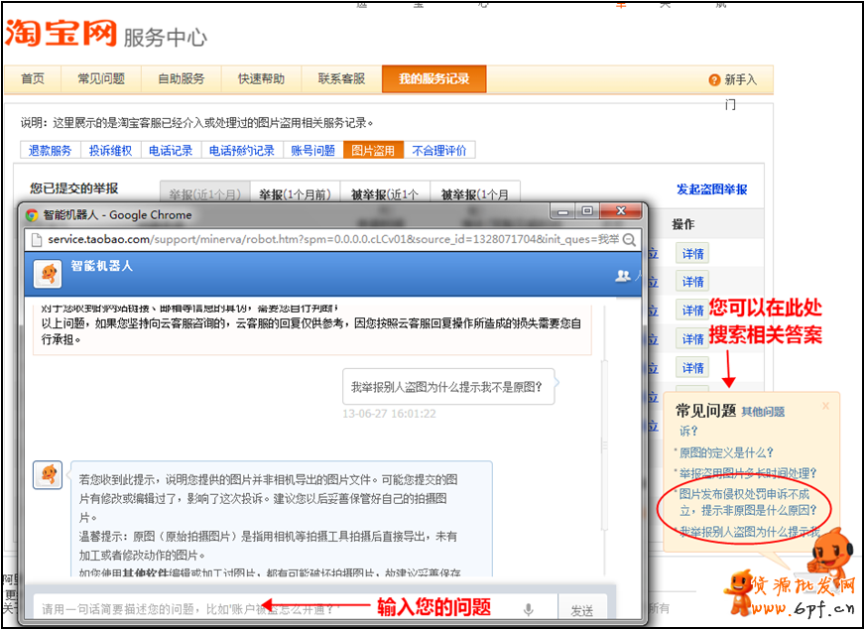Close the 常见问题 panel
This screenshot has height=630, width=865.
(825, 407)
